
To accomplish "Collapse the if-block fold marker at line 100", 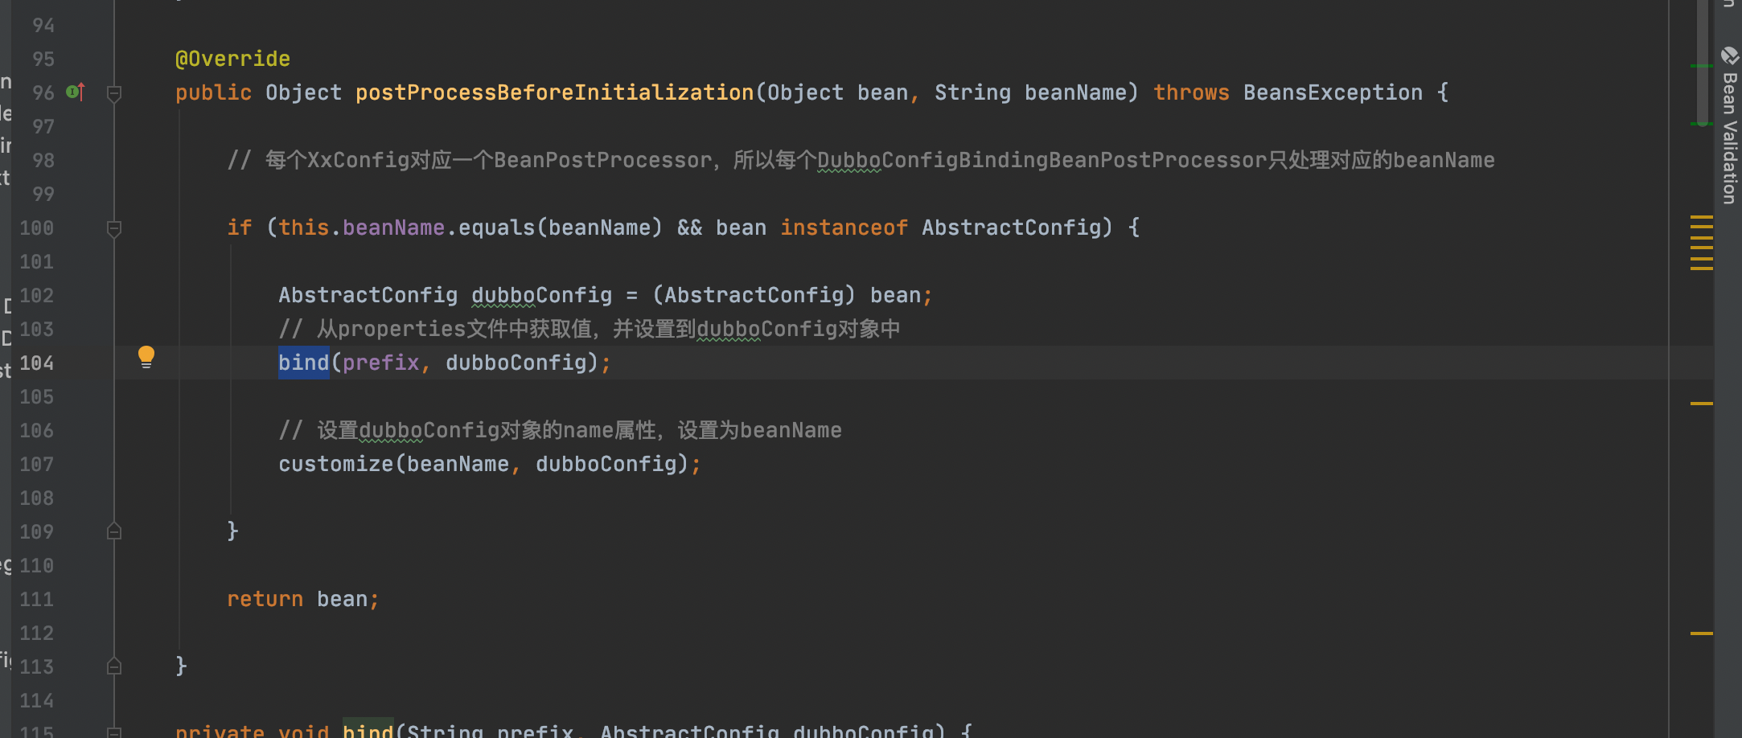I will [x=114, y=228].
